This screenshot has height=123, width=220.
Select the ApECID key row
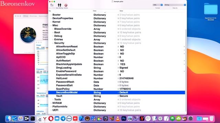(x=61, y=57)
